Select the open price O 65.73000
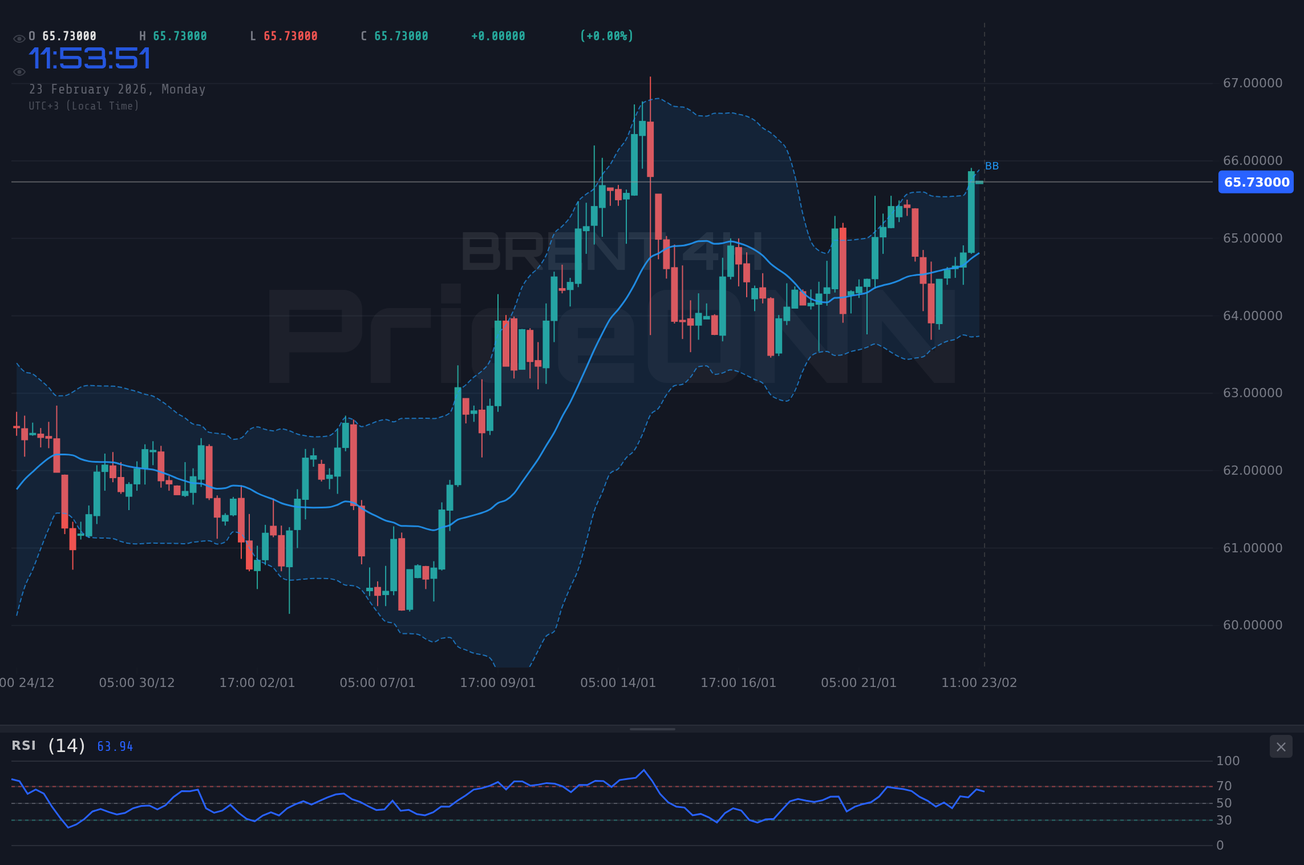This screenshot has height=865, width=1304. [x=63, y=35]
